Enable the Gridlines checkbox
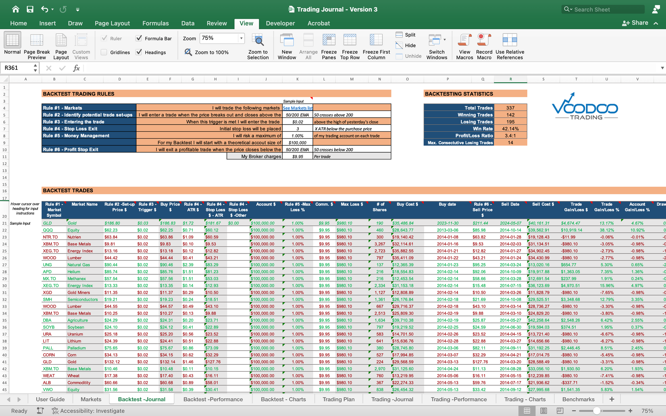 (x=104, y=52)
